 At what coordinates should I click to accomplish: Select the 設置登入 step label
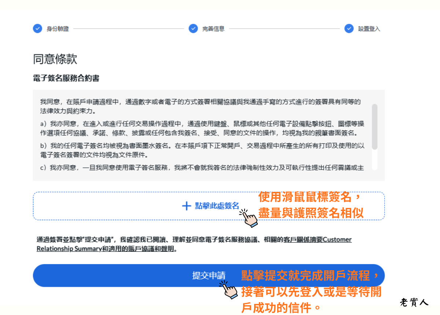click(369, 29)
